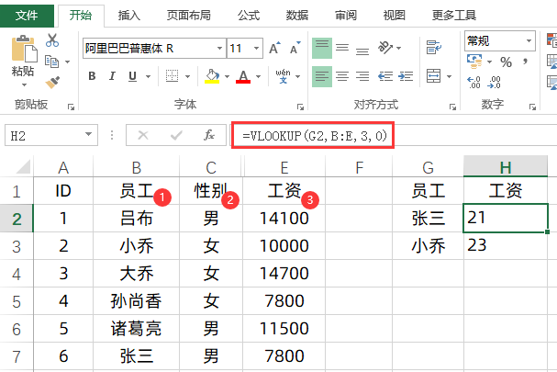This screenshot has width=557, height=372.
Task: Select top vertical align
Action: click(x=322, y=48)
